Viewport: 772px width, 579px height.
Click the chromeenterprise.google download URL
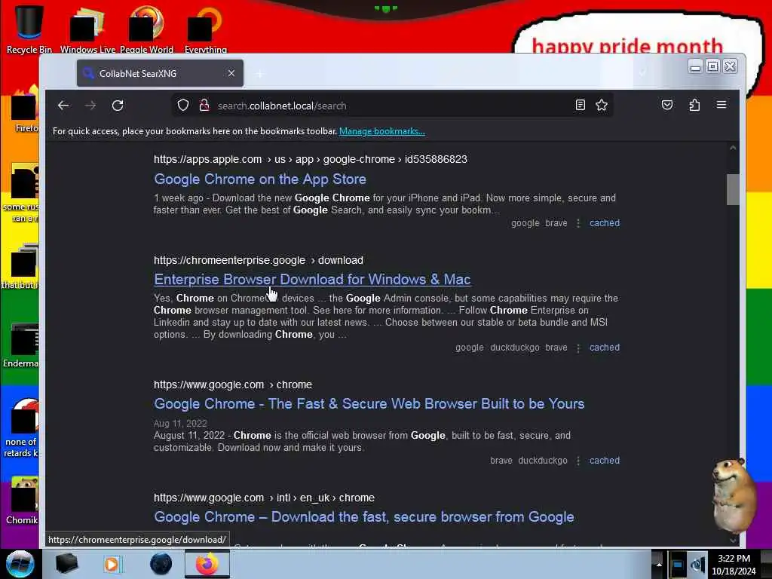click(x=259, y=260)
